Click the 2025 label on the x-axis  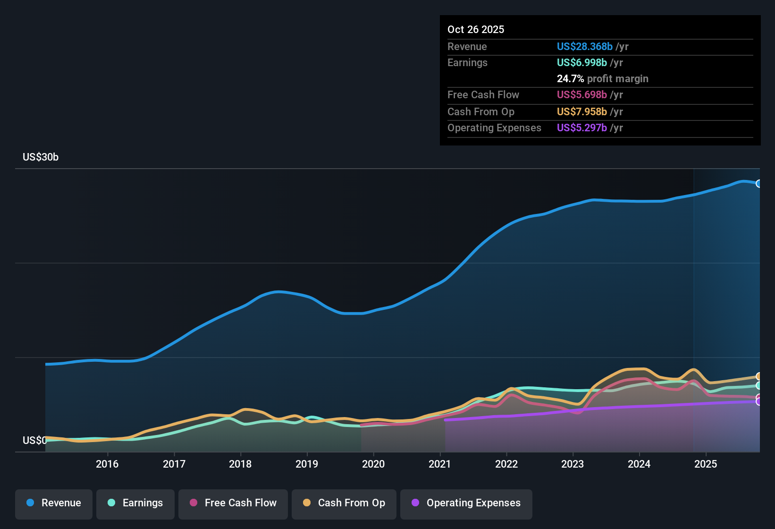(706, 464)
